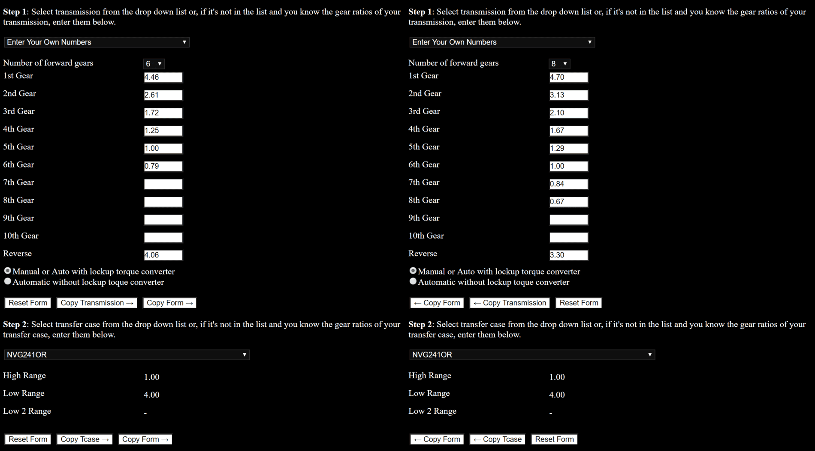Image resolution: width=815 pixels, height=451 pixels.
Task: Click right transfer case Reset Form button
Action: pos(554,439)
